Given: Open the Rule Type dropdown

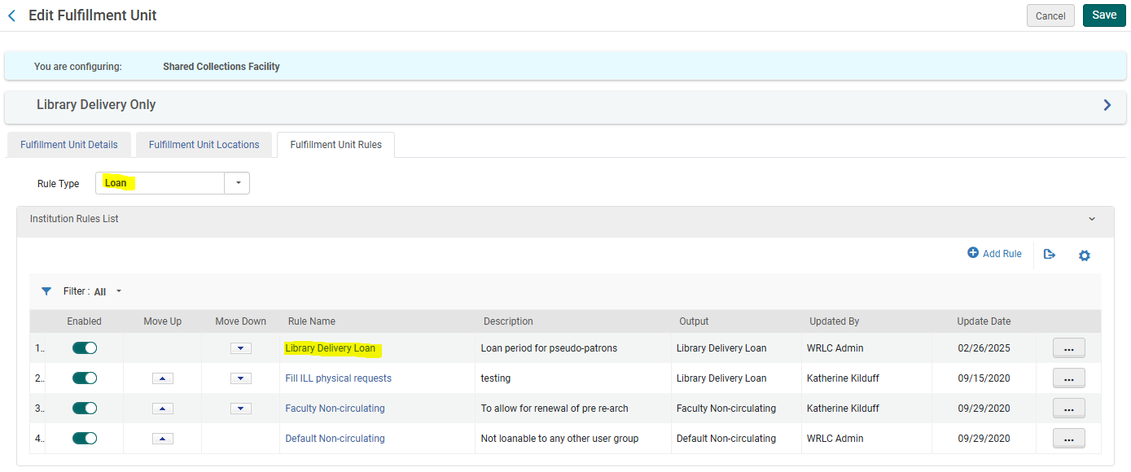Looking at the screenshot, I should pyautogui.click(x=237, y=182).
